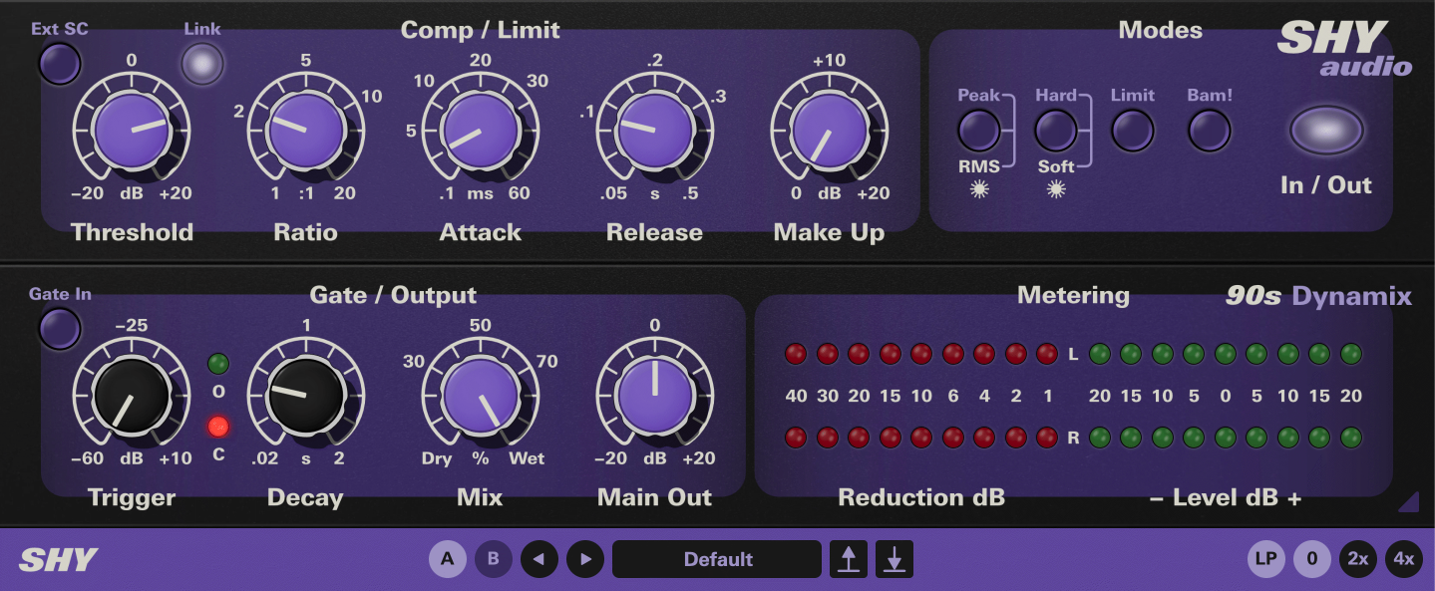Click the Dry/Wet Mix knob
Screen dimensions: 1435x591
480,396
